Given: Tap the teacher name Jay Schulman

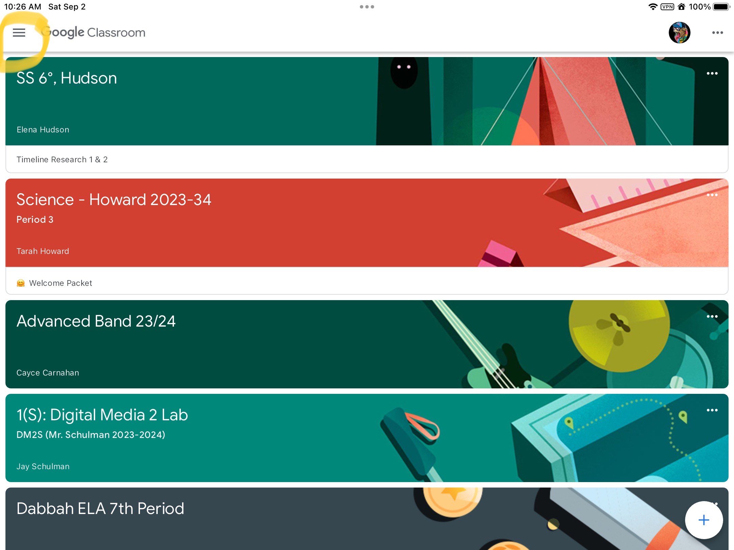Looking at the screenshot, I should [43, 466].
